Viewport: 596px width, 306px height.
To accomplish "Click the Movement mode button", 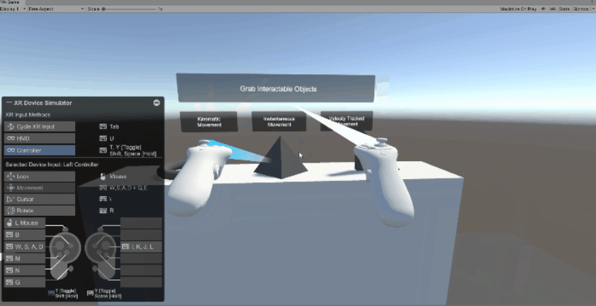I will 38,187.
